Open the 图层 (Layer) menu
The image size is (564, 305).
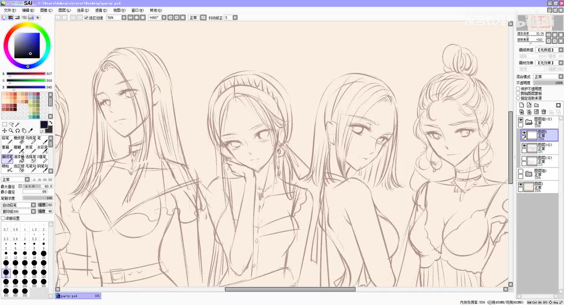coord(64,10)
